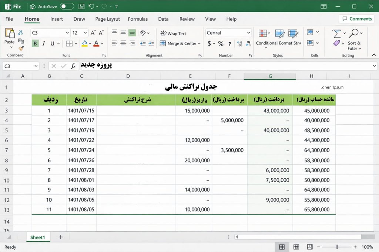Open the font size dropdown
The width and height of the screenshot is (379, 252).
[x=85, y=33]
